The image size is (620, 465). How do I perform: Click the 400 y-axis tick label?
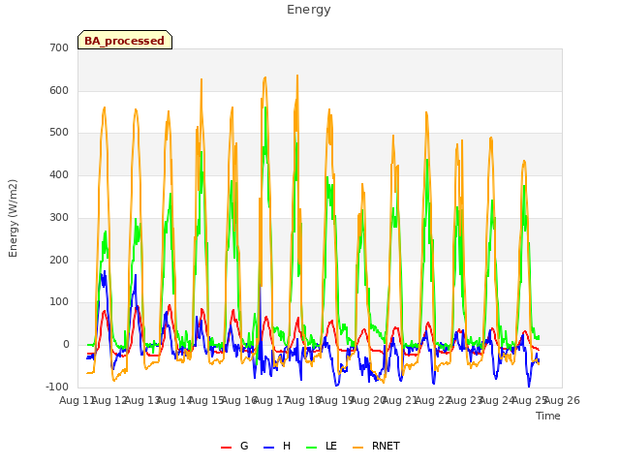point(59,174)
